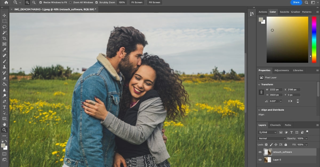Click the Flip Horizontal icon in Transform

pyautogui.click(x=290, y=101)
